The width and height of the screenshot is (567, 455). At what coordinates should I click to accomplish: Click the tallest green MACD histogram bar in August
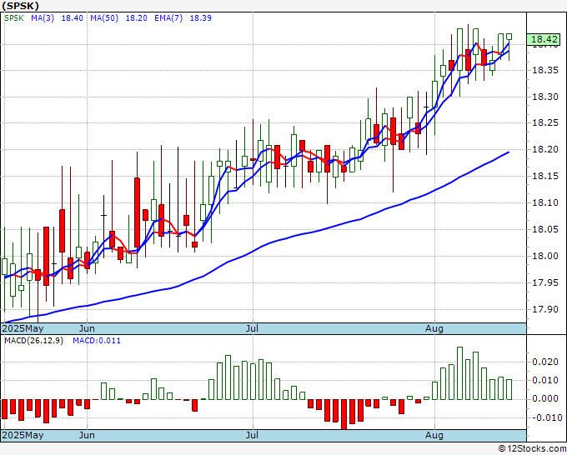[459, 373]
